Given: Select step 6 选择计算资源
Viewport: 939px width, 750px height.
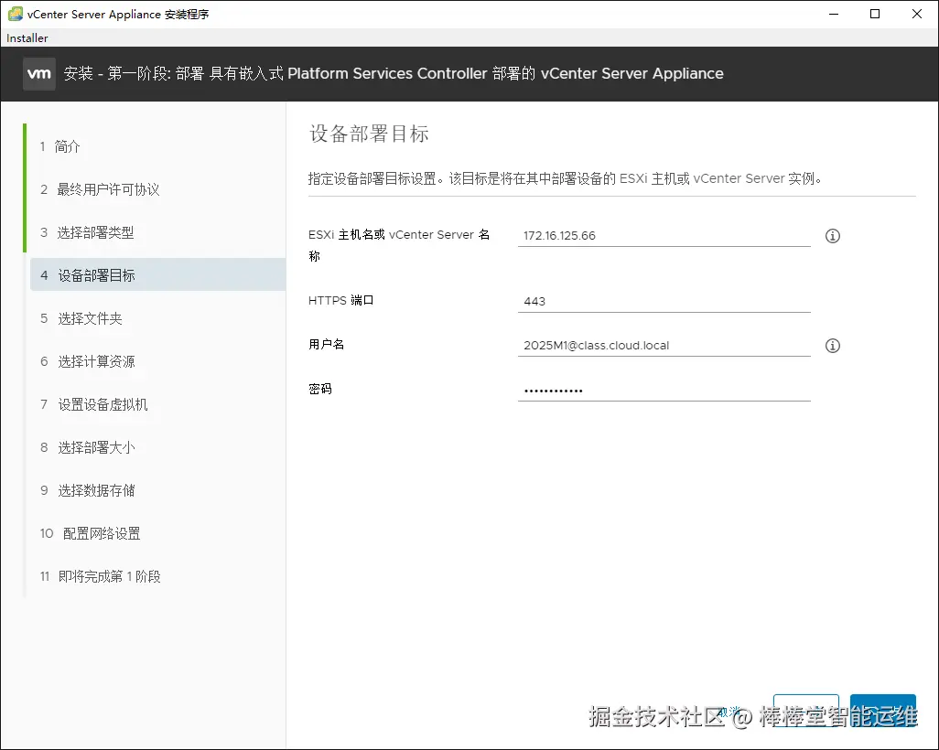Looking at the screenshot, I should tap(88, 361).
